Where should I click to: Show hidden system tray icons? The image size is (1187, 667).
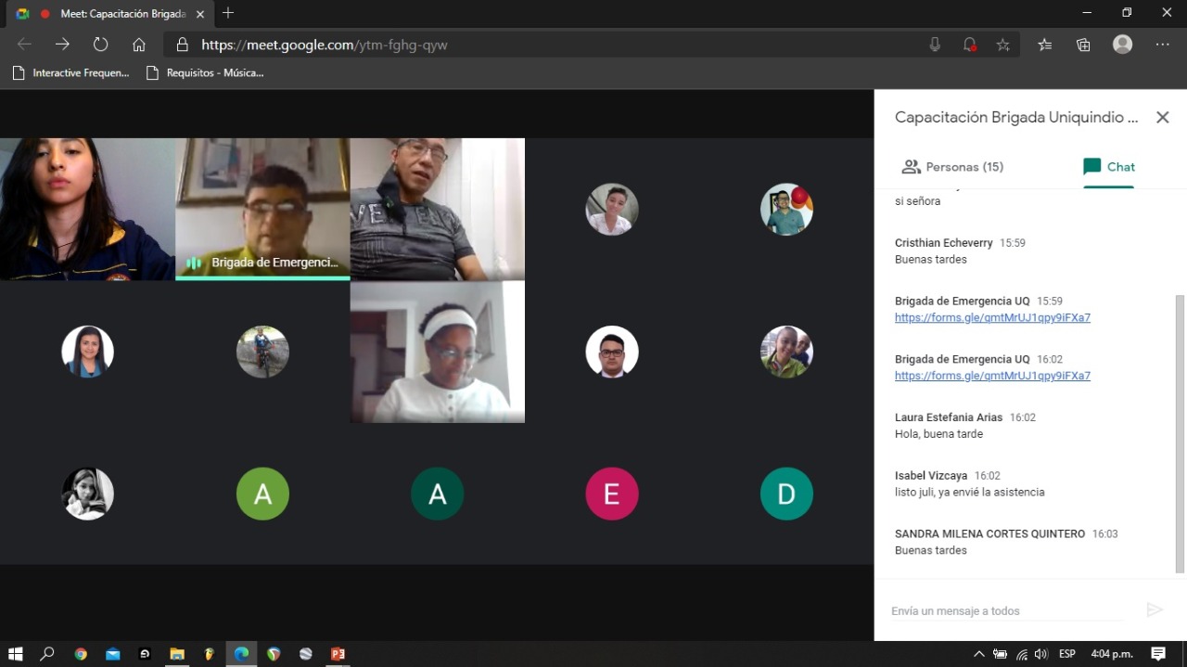(x=978, y=654)
